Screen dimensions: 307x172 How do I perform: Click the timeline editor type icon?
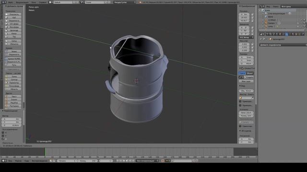pos(3,161)
